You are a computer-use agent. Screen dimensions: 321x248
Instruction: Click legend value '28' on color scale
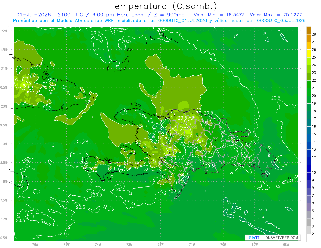pos(314,34)
